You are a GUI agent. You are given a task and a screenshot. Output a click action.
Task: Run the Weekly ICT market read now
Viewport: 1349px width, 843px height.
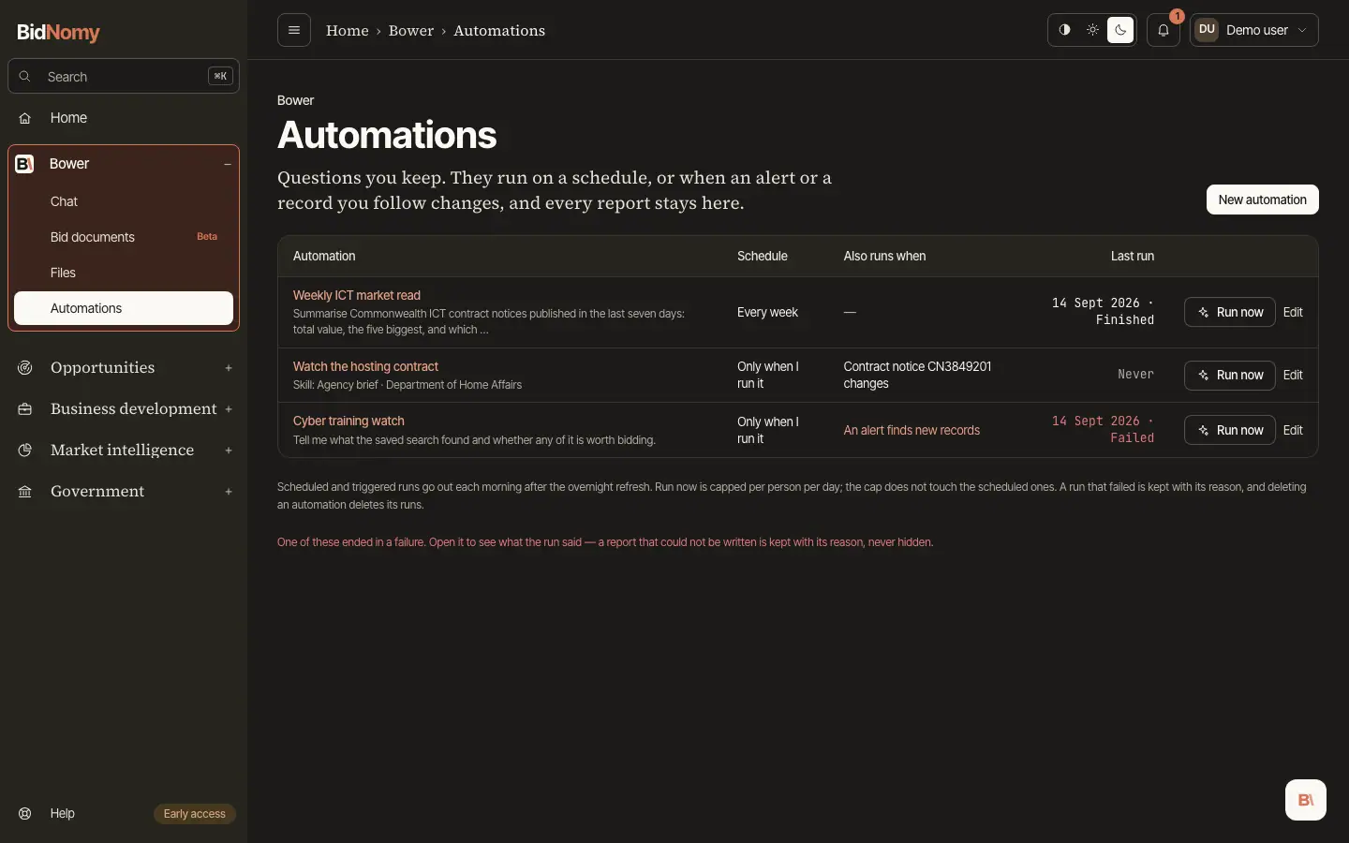pos(1230,312)
